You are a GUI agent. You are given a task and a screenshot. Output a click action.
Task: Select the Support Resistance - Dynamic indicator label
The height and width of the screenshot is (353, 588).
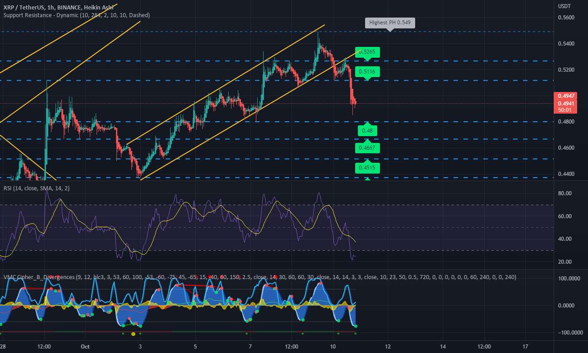[77, 15]
